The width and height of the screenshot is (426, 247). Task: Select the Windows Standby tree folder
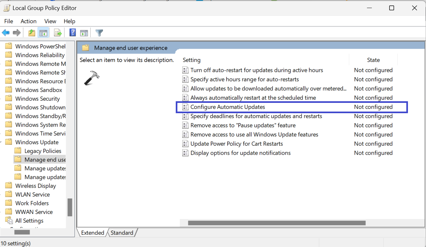click(x=40, y=116)
